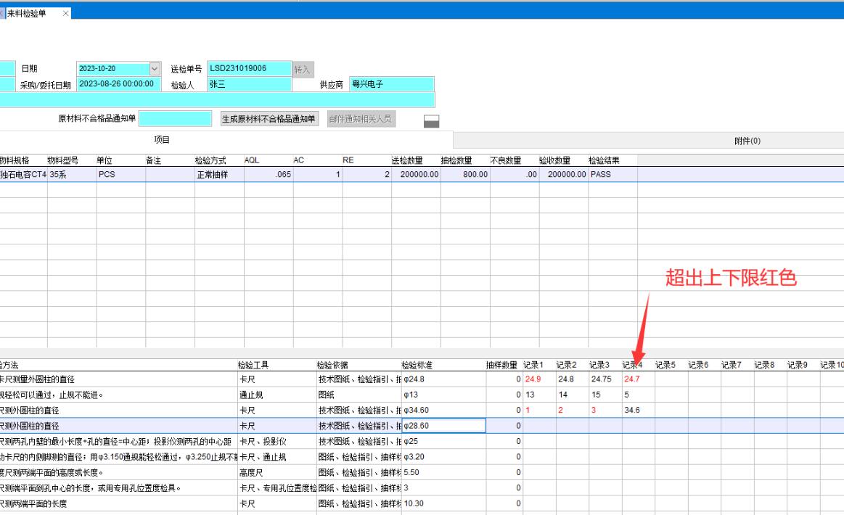Close the 来料检验单 tab
Viewport: 844px width, 515px height.
[x=66, y=14]
